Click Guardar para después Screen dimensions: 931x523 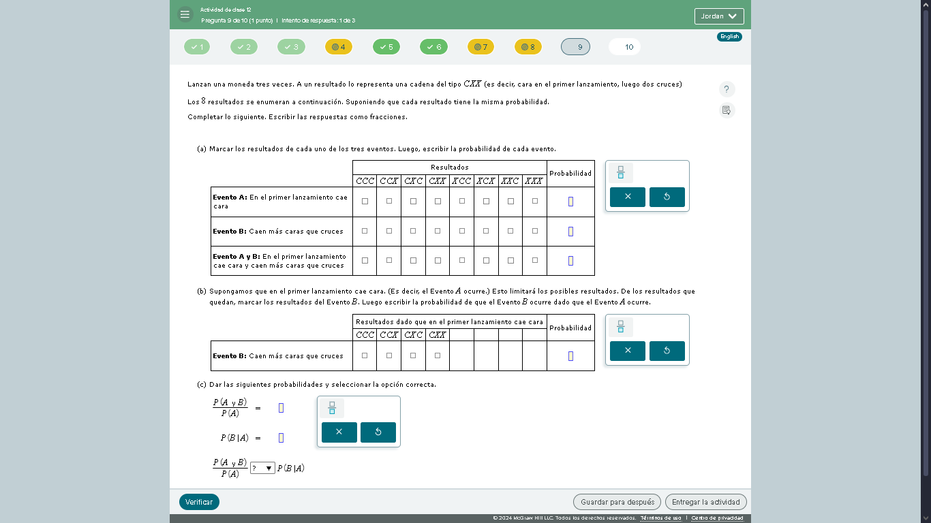pos(617,502)
